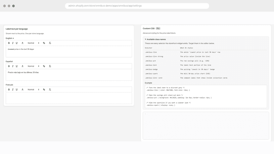Toggle italic in the Español editor toolbar
This screenshot has height=154, width=274.
(x=13, y=66)
